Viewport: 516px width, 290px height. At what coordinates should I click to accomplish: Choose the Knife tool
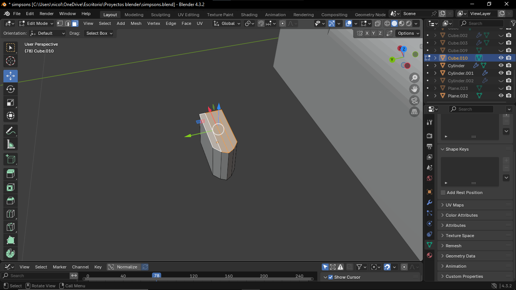point(11,227)
